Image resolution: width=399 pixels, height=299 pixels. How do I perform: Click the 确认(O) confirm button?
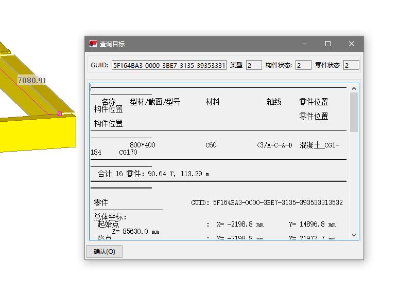coord(105,252)
